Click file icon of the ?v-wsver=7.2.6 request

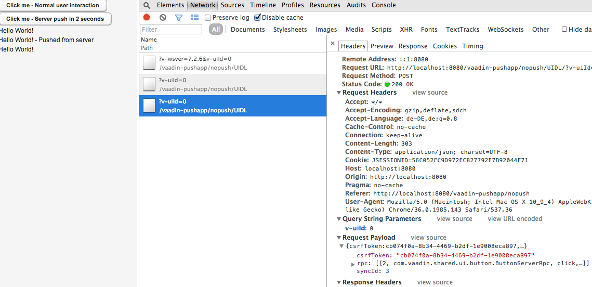point(149,63)
